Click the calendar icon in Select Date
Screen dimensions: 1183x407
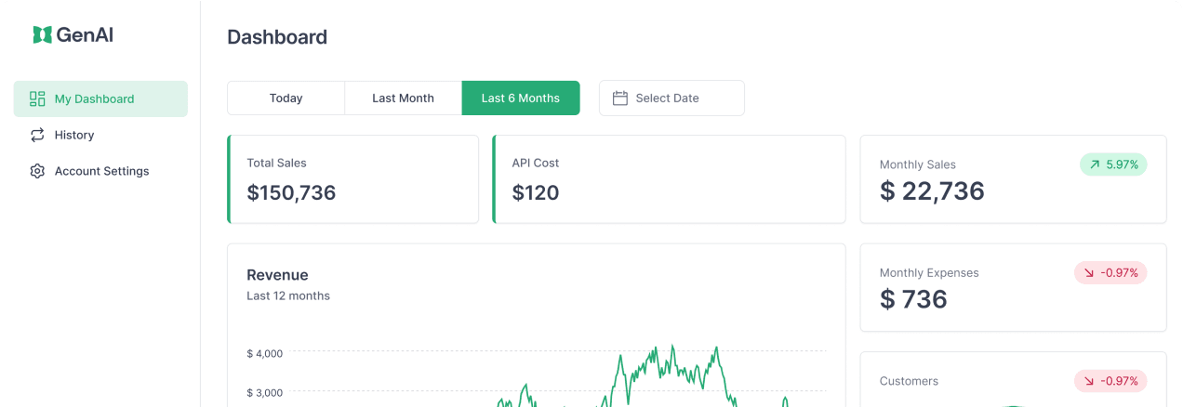(620, 98)
